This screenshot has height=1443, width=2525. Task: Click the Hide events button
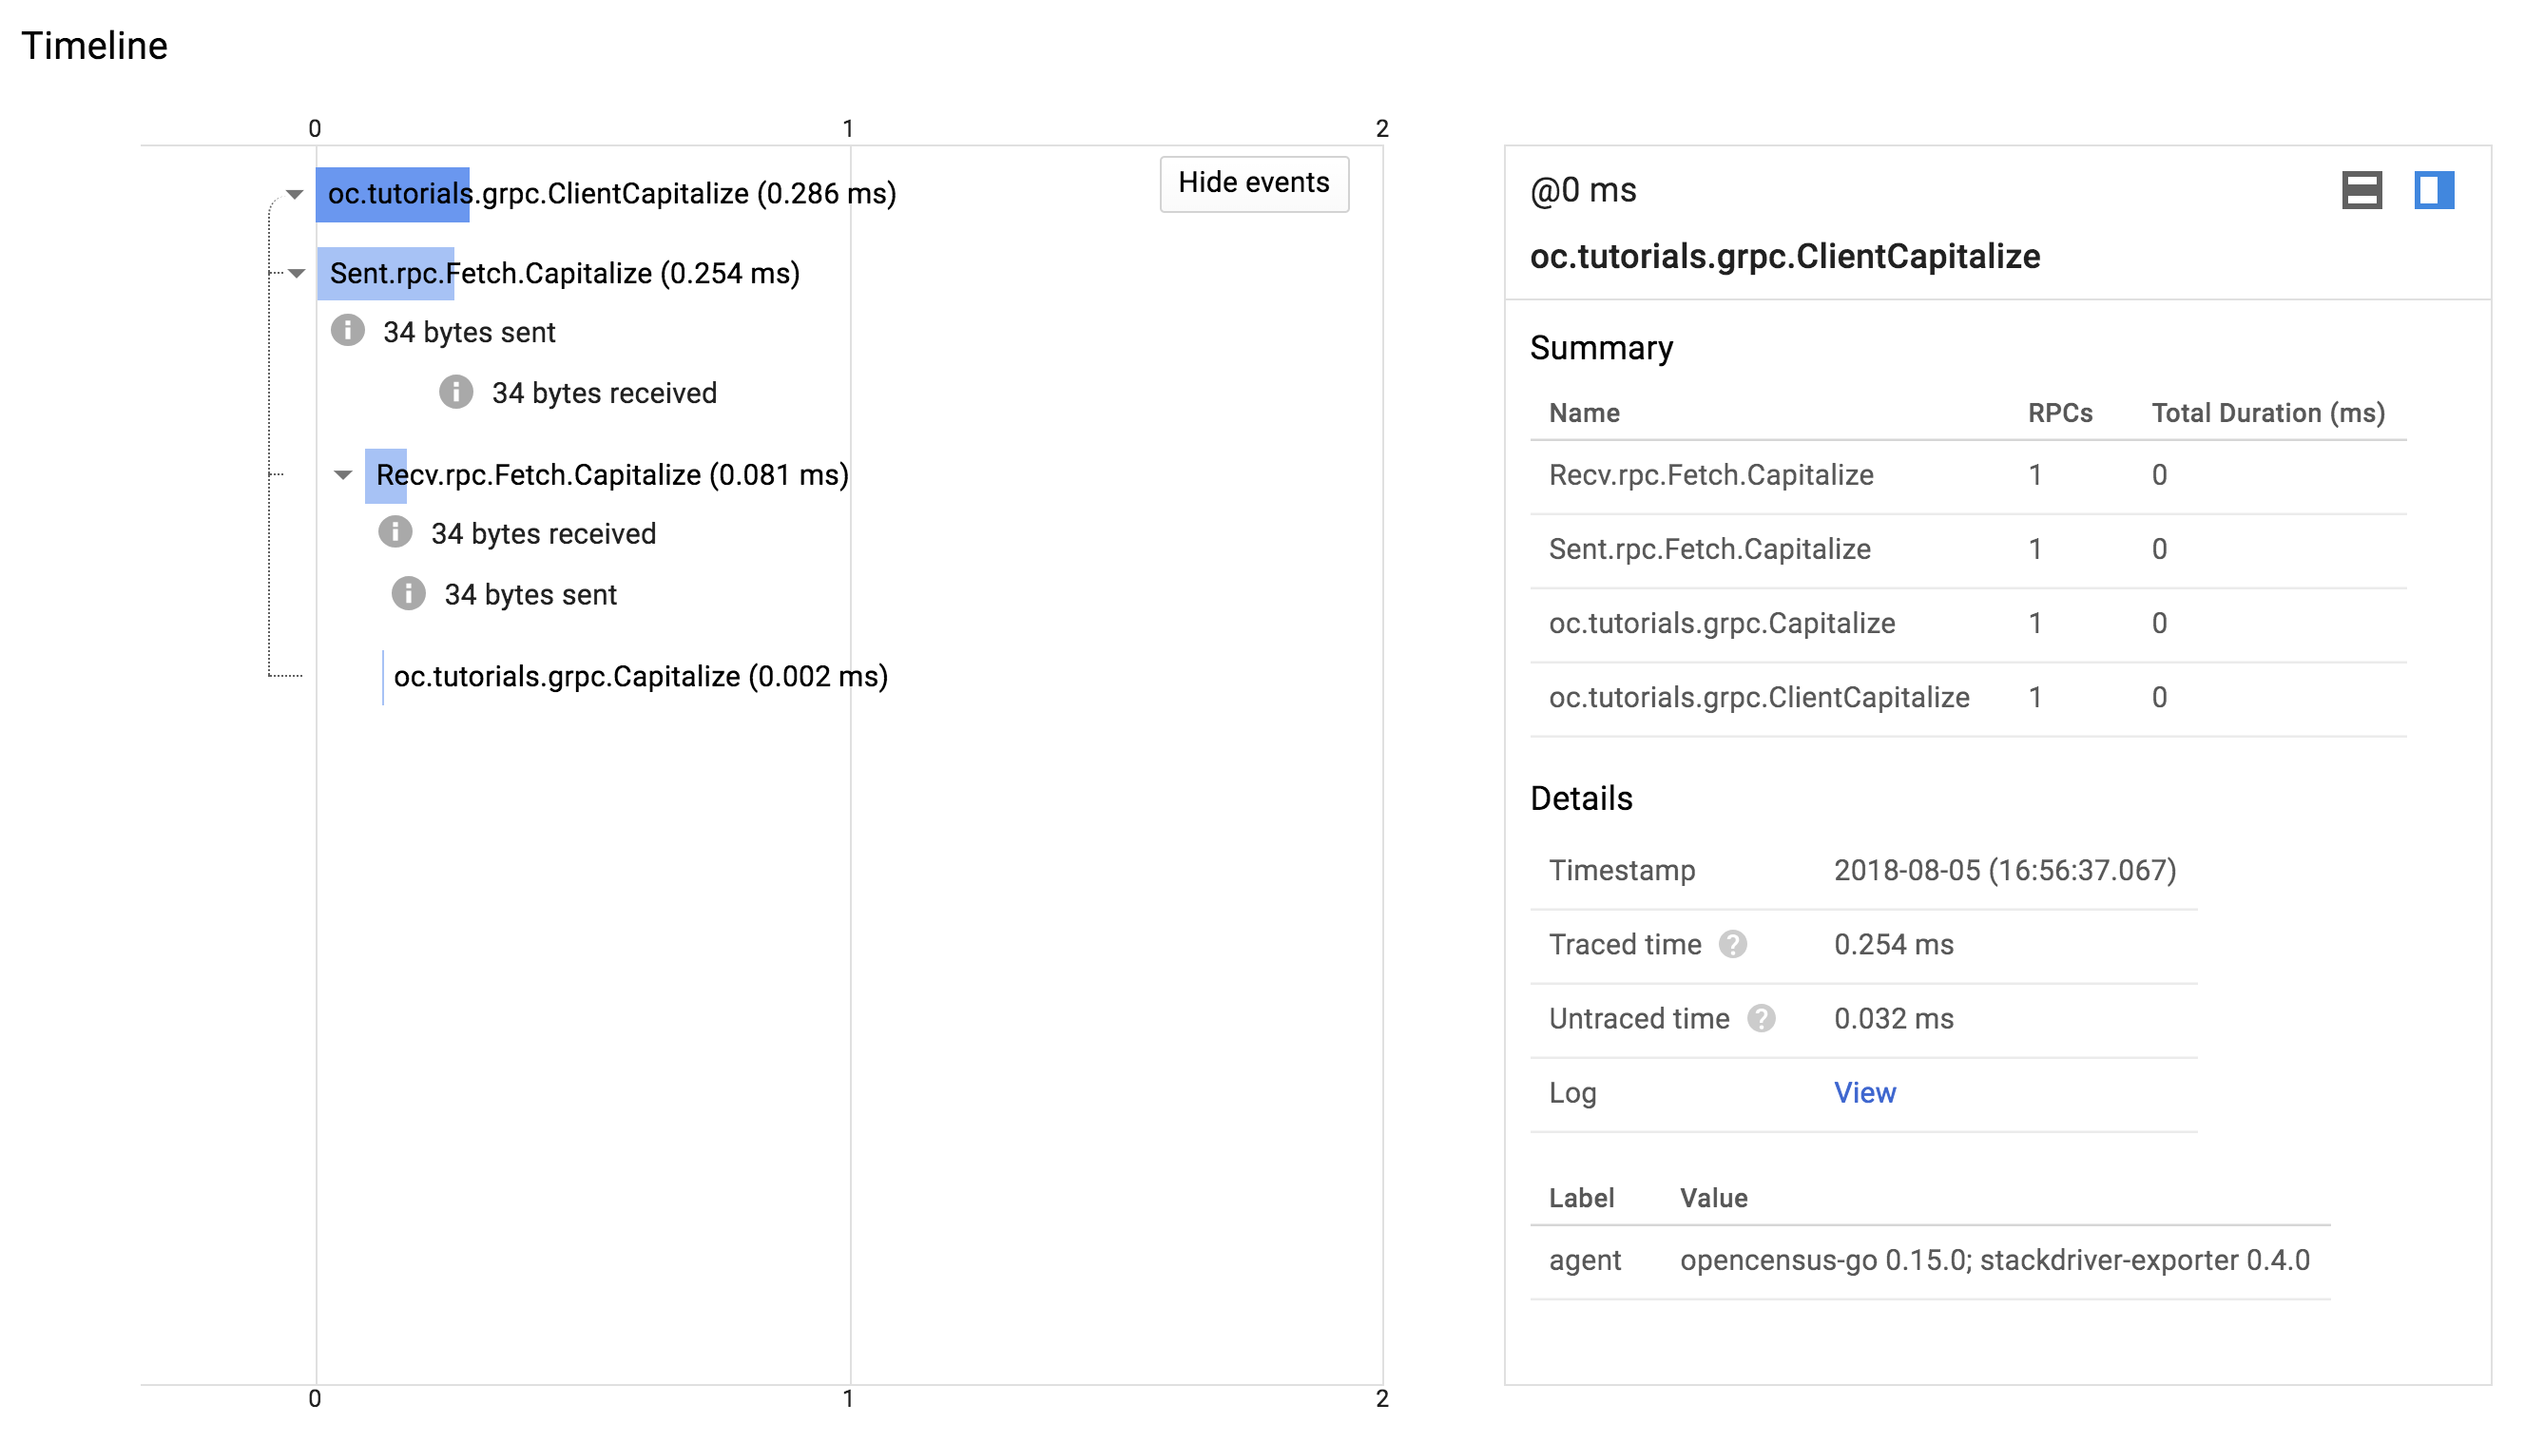pos(1254,183)
